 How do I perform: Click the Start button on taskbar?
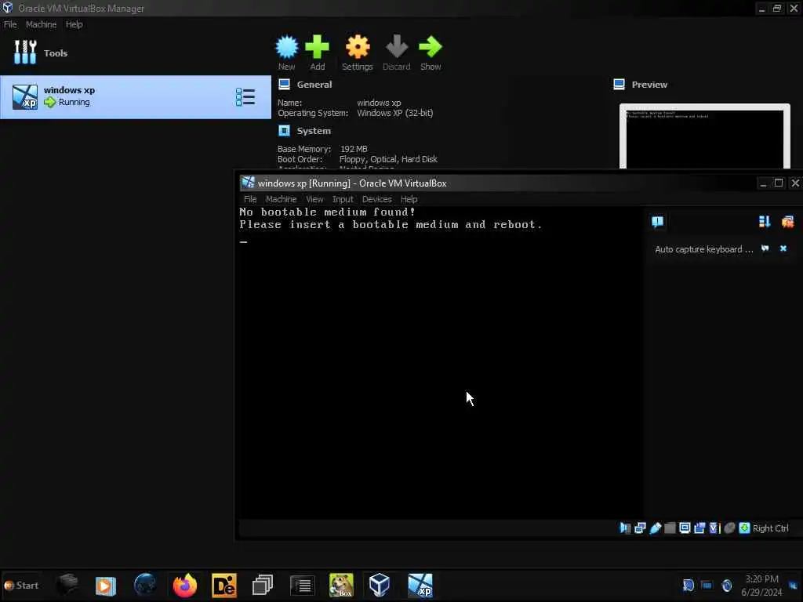(x=21, y=585)
